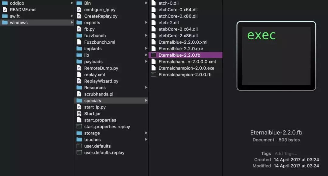The image size is (328, 176).
Task: Click the Eternalchampion-2.0.0.fb exec icon
Action: click(154, 75)
